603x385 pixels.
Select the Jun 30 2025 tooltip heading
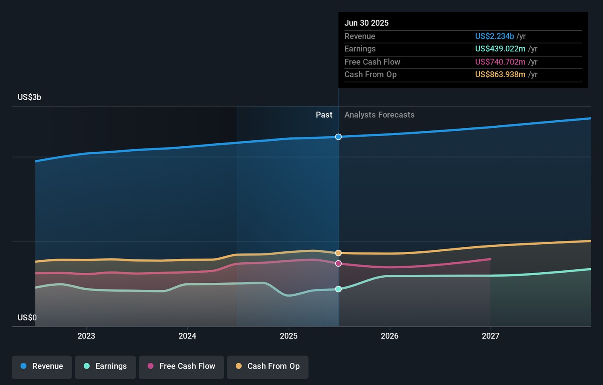click(366, 23)
